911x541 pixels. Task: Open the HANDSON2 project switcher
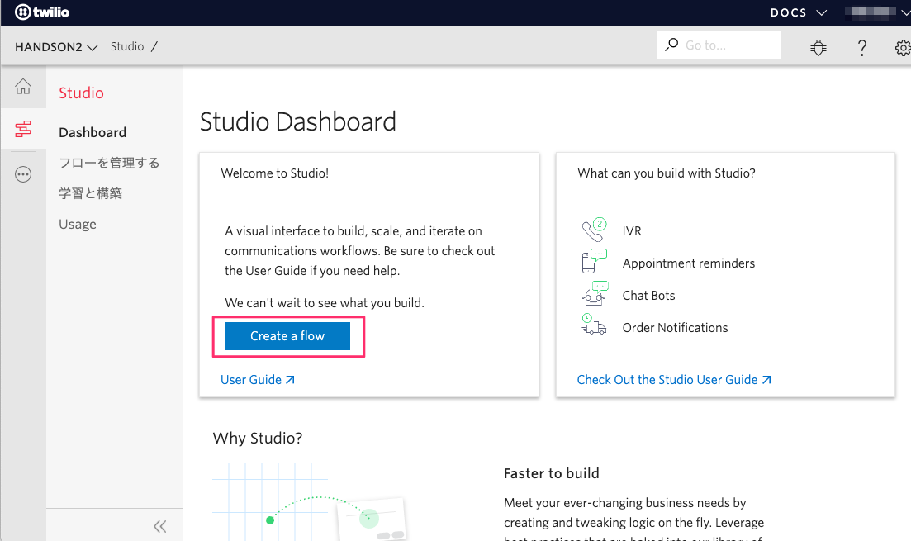click(56, 47)
